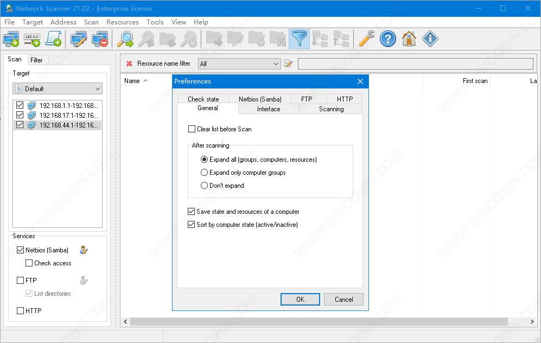541x343 pixels.
Task: Click the horizontal scrollbar right arrow
Action: tap(532, 322)
